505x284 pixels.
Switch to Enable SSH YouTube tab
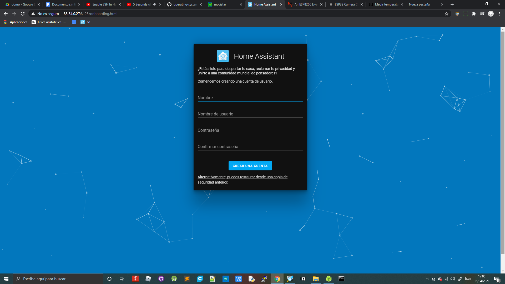click(x=104, y=4)
